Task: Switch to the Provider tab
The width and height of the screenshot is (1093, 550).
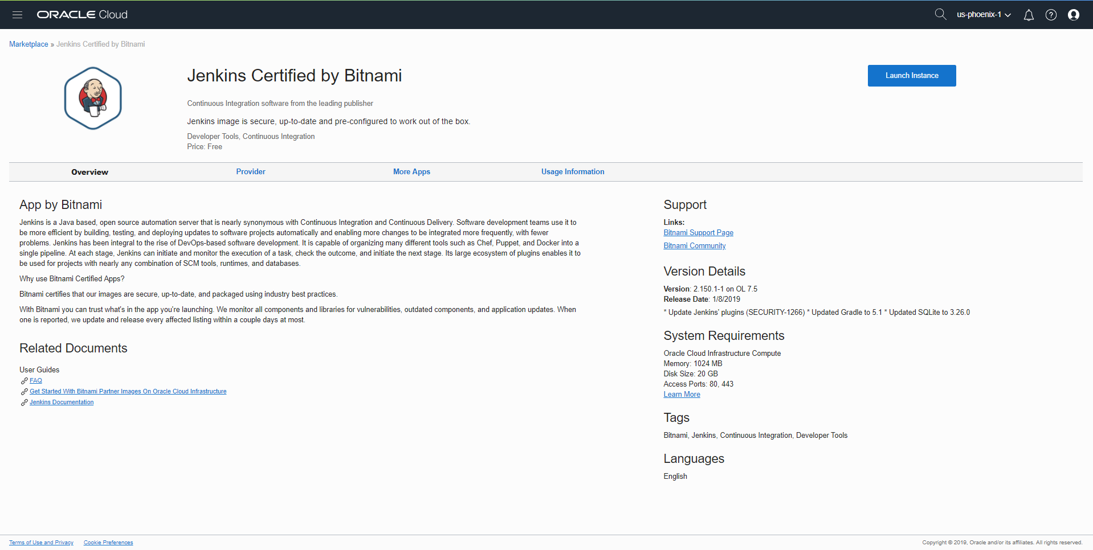Action: pos(251,172)
